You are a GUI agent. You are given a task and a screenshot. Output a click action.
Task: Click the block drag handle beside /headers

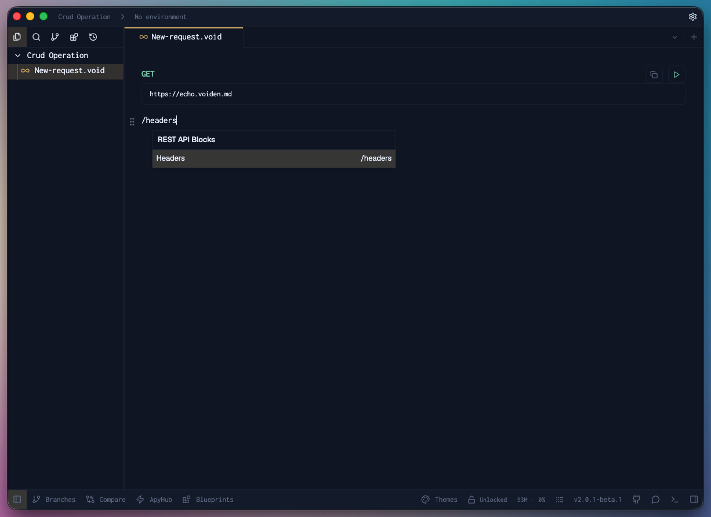(x=132, y=121)
